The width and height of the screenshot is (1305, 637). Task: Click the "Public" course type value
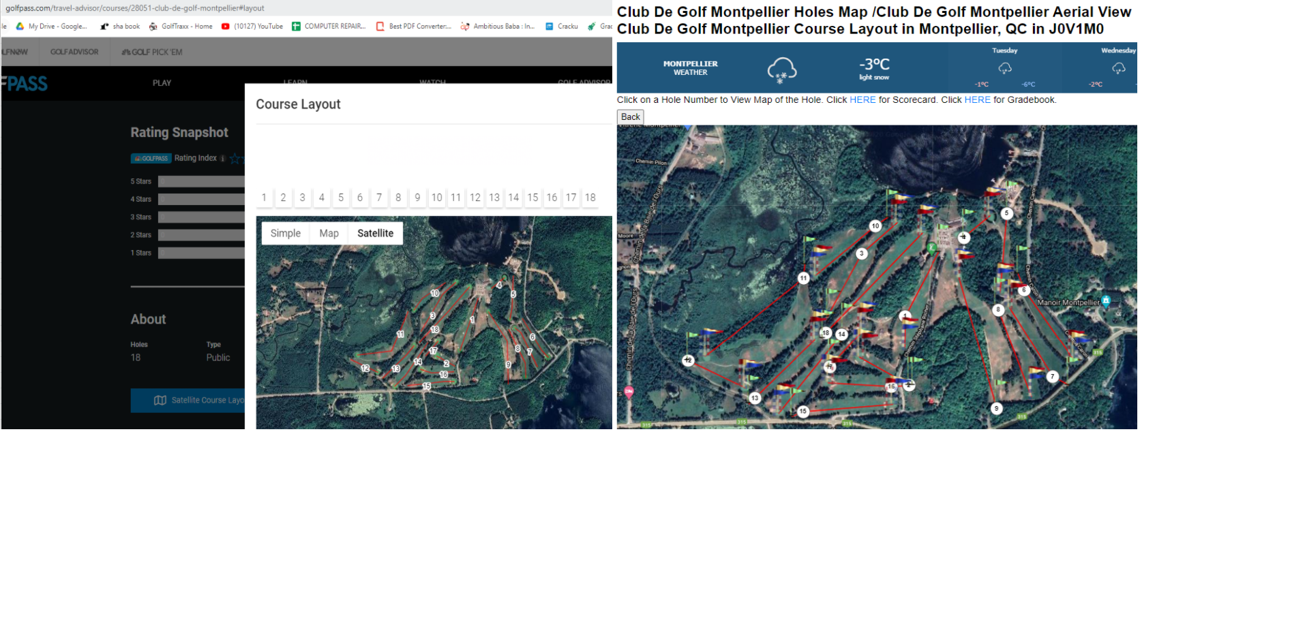click(x=218, y=358)
